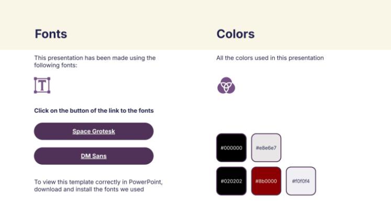Click the 'Colors' heading

point(236,34)
